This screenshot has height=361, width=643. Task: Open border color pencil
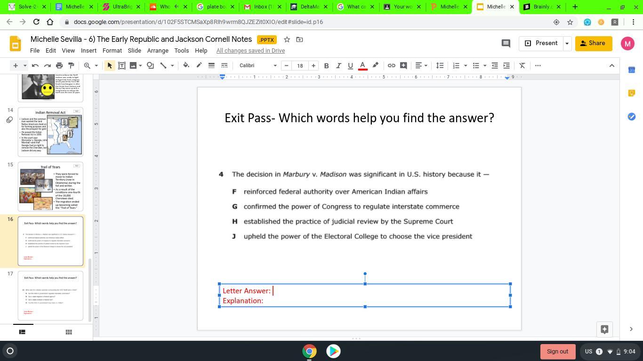pos(199,65)
